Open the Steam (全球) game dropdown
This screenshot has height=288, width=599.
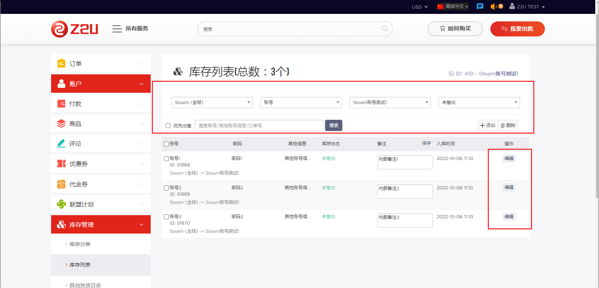point(212,103)
